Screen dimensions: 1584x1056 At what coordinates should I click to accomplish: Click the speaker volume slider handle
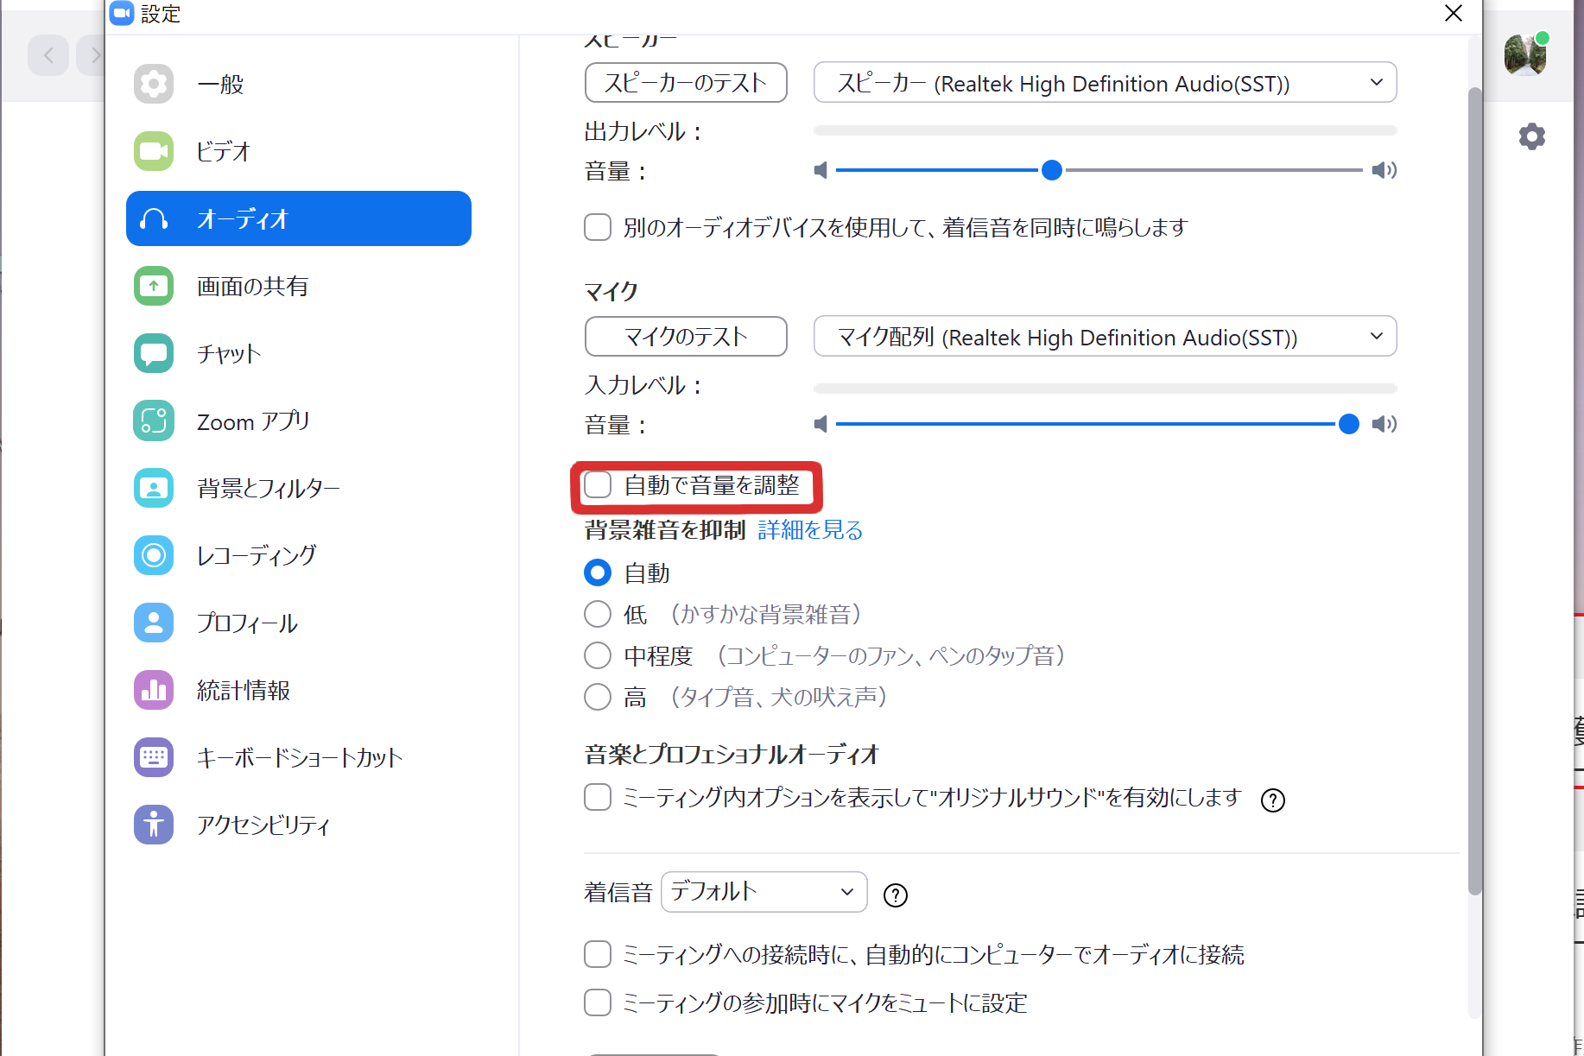(x=1051, y=170)
